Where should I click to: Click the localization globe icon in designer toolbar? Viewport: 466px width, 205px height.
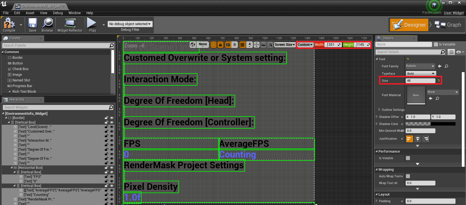[x=193, y=45]
